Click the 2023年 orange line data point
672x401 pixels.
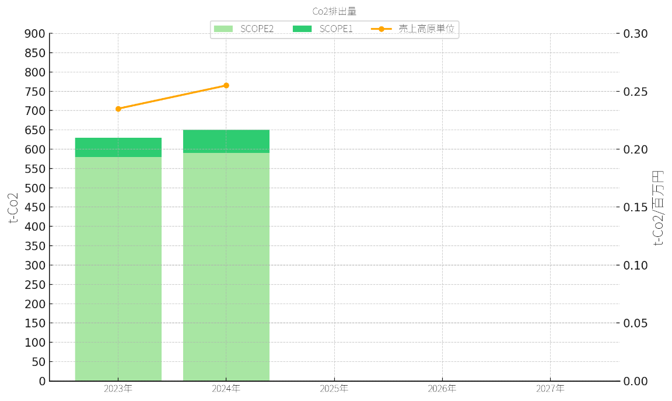(118, 109)
